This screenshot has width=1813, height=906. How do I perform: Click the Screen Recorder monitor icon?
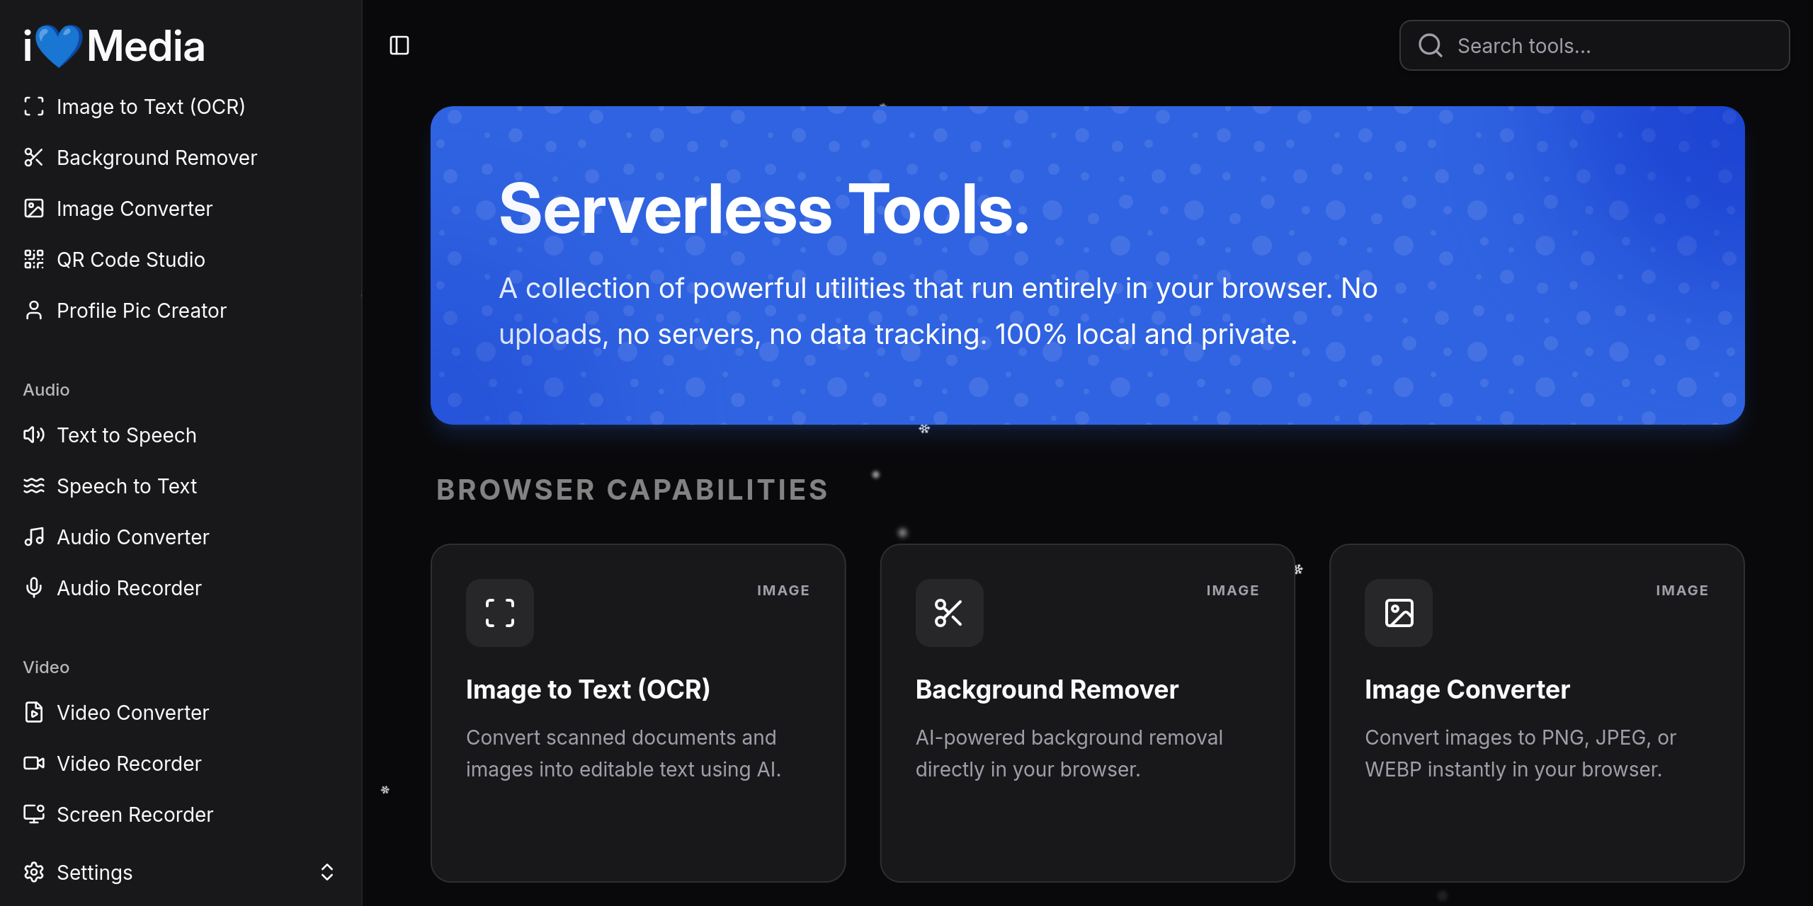(x=33, y=814)
